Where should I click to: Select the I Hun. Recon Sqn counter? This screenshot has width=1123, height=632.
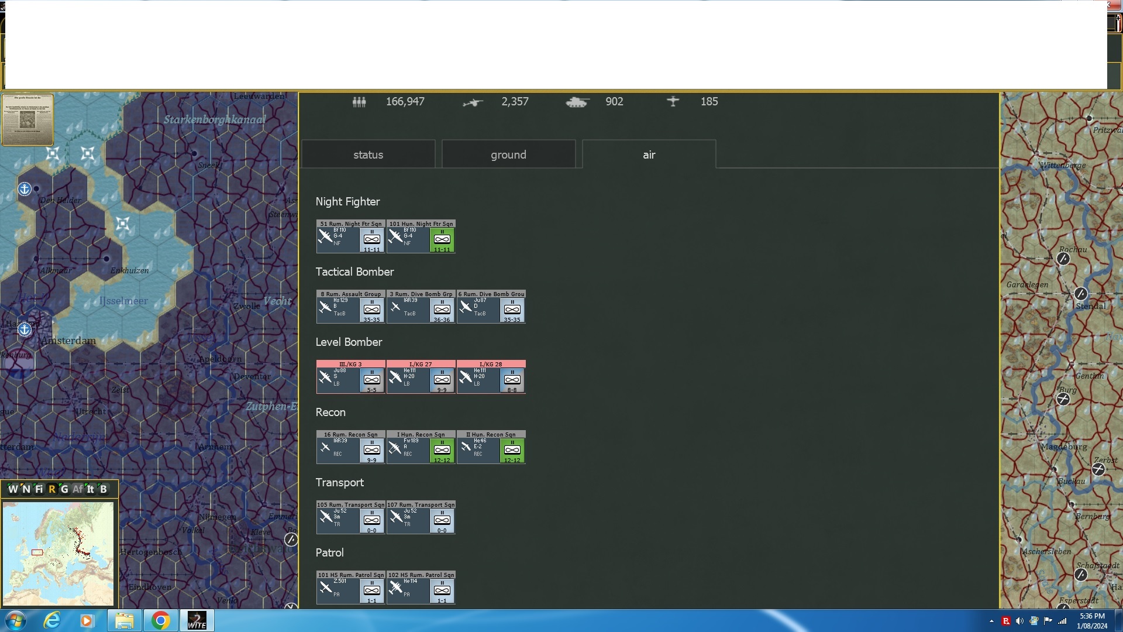(x=421, y=447)
